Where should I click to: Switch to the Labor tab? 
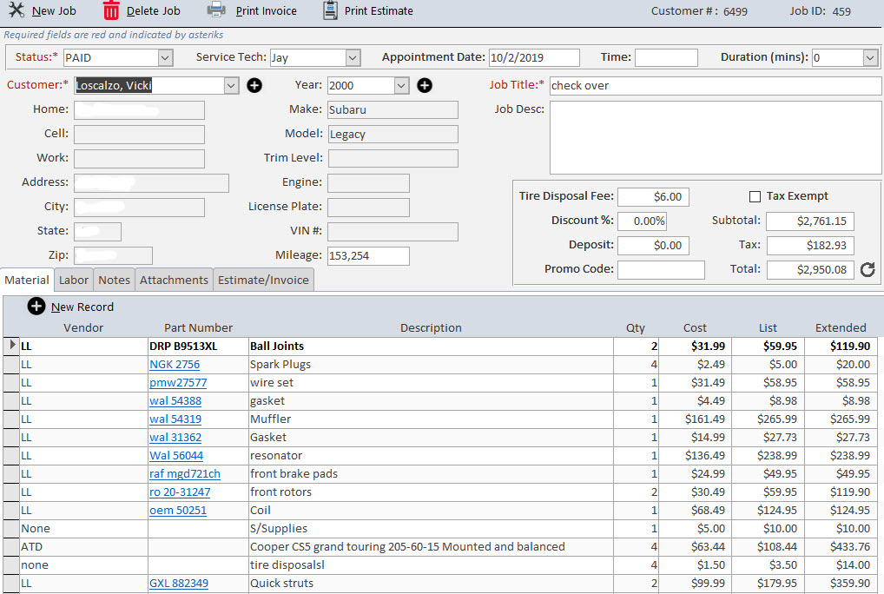pos(74,280)
